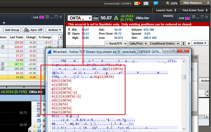211x132 pixels.
Task: Click the Wireshark stream scrollbar thumb
Action: click(x=184, y=77)
